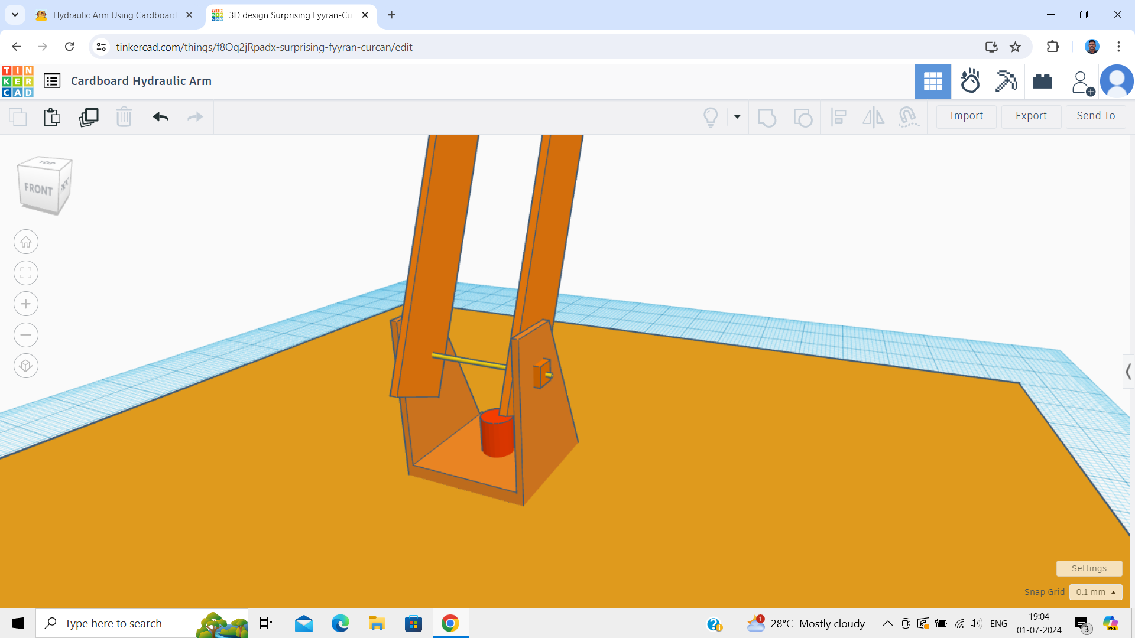The image size is (1135, 638).
Task: Undo the last action
Action: (x=160, y=117)
